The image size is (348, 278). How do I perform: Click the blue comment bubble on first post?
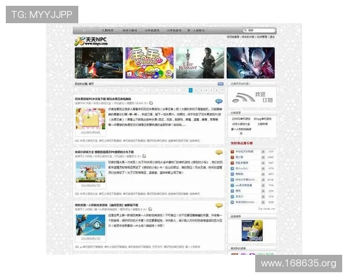coord(219,101)
